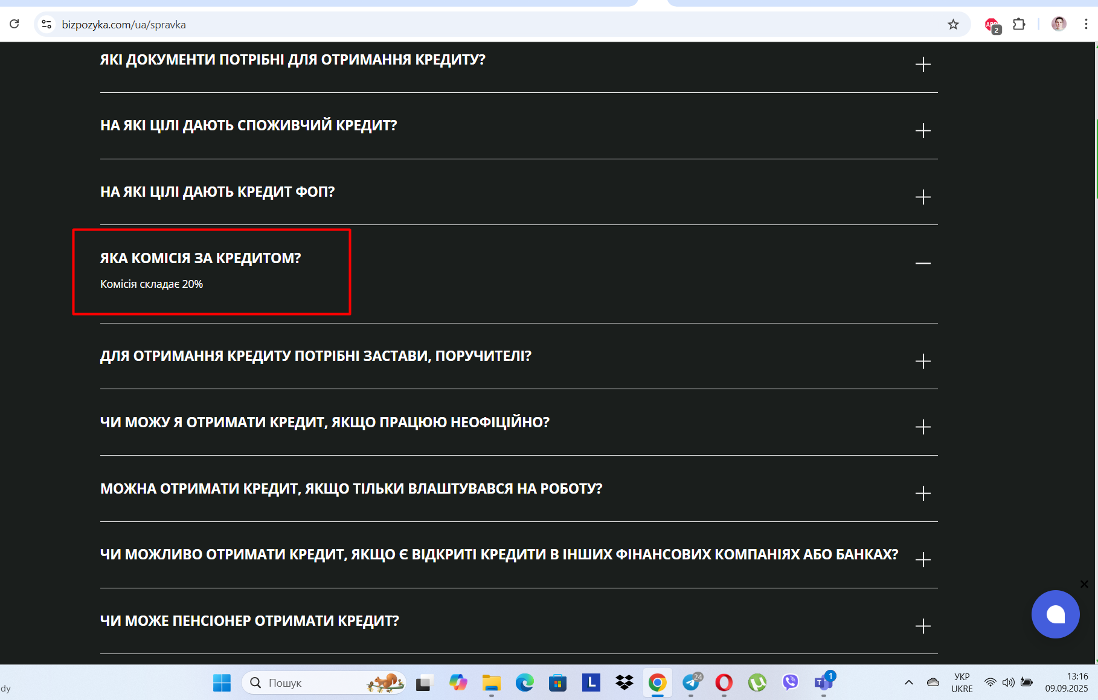Expand 'На які цілі дають кредит ФОП?' plus
Screen dimensions: 1098x700
coord(923,197)
